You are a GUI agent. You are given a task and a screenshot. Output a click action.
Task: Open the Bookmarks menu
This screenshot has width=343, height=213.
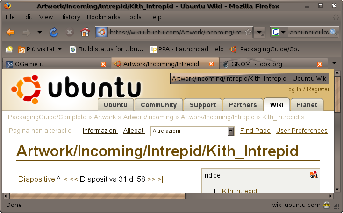(x=103, y=17)
